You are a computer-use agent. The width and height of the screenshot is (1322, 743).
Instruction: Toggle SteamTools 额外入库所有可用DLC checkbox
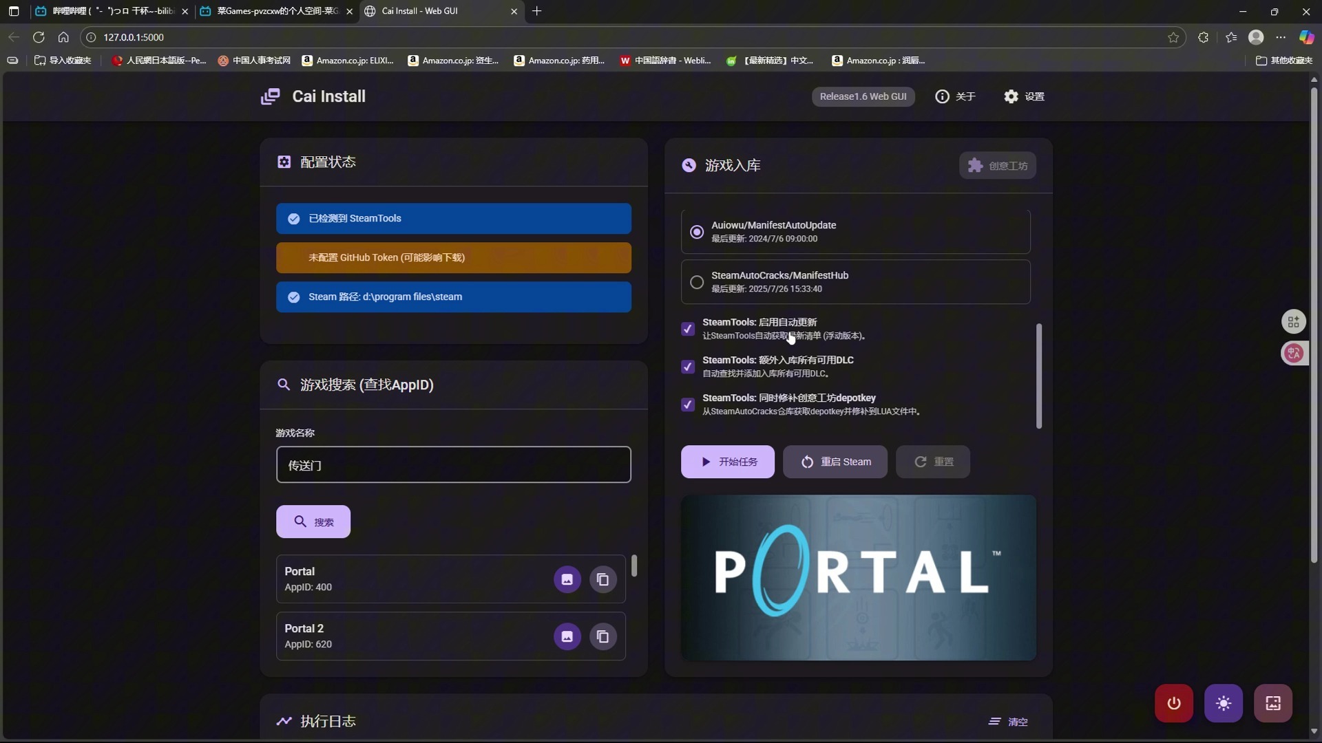tap(687, 367)
